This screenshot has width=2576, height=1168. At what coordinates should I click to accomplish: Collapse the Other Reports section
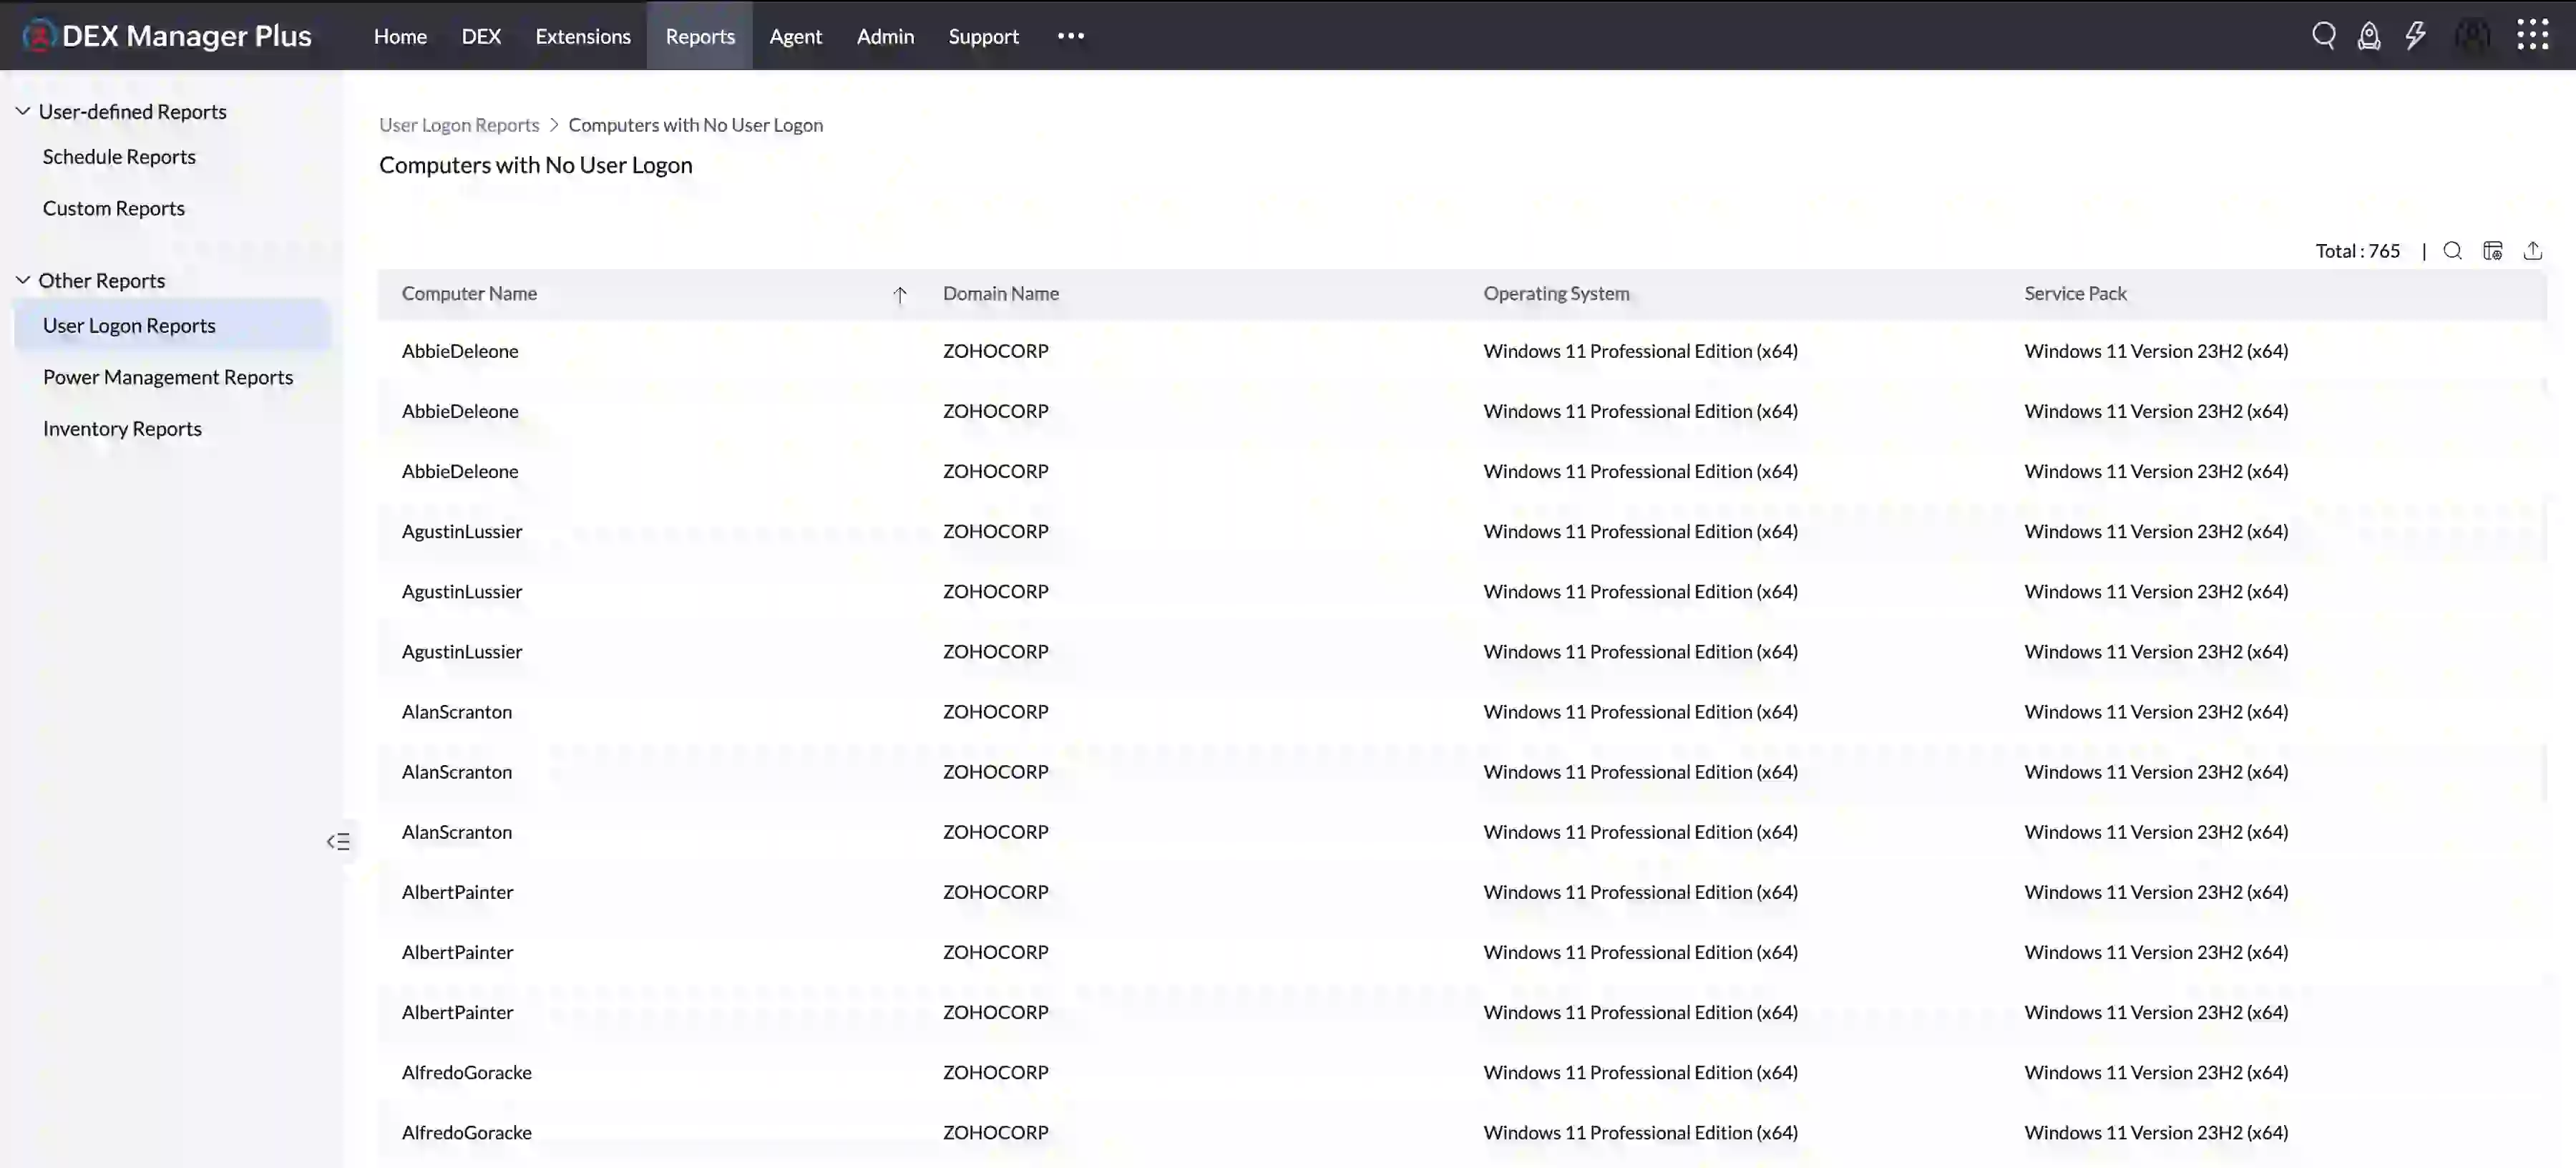click(x=23, y=280)
